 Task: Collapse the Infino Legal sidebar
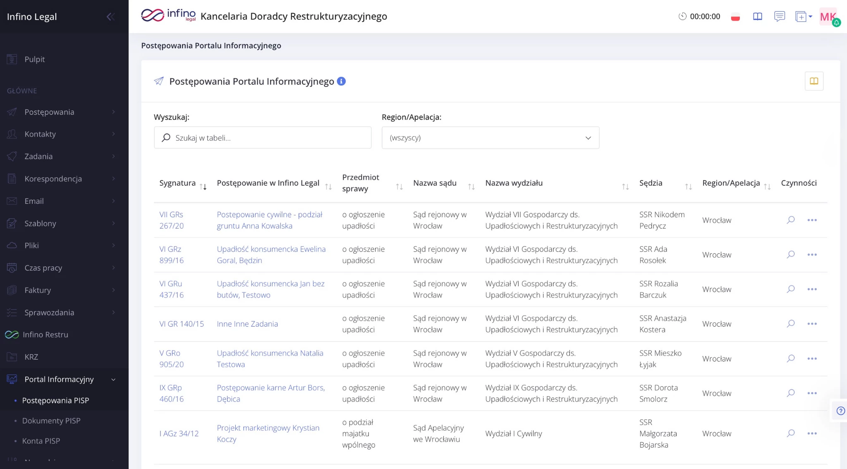[x=110, y=17]
